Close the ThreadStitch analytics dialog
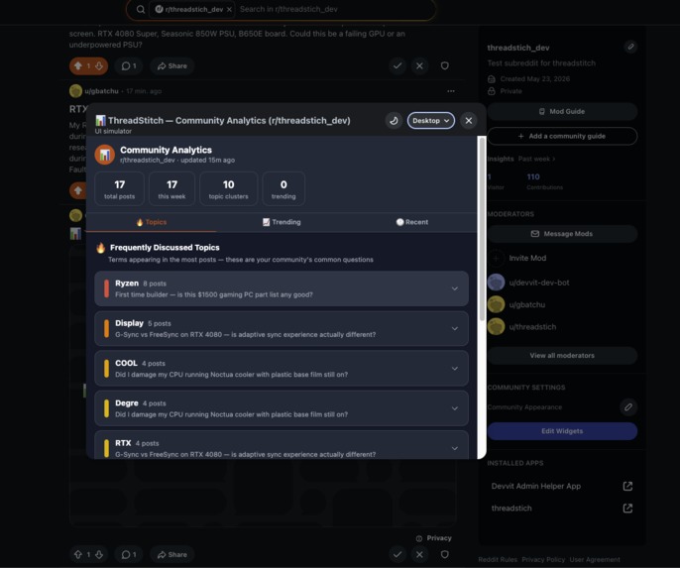This screenshot has width=680, height=568. pyautogui.click(x=468, y=121)
